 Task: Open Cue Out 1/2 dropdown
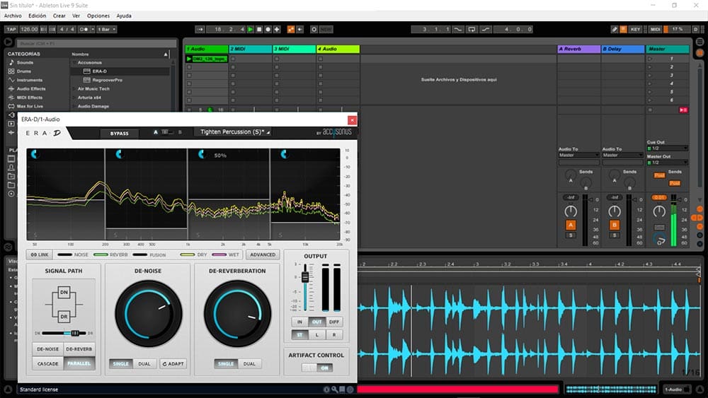[668, 148]
